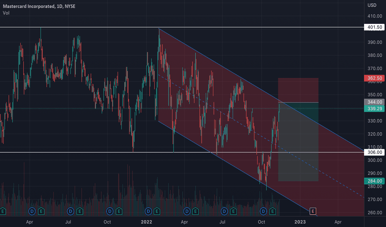
Task: Click the earnings marker right of the 2022 label
Action: pyautogui.click(x=157, y=211)
